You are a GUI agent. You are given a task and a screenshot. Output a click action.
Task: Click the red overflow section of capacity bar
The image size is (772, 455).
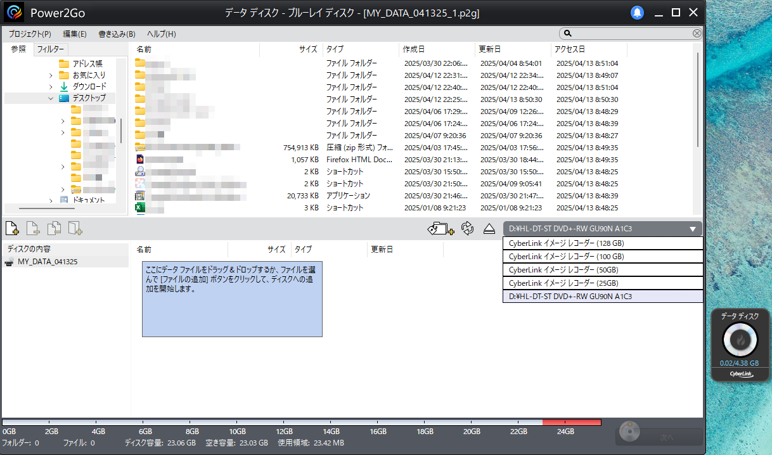571,422
